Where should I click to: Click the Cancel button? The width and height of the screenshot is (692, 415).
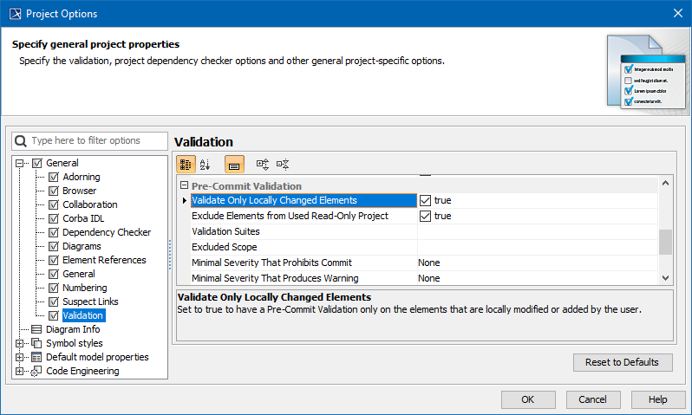[592, 399]
